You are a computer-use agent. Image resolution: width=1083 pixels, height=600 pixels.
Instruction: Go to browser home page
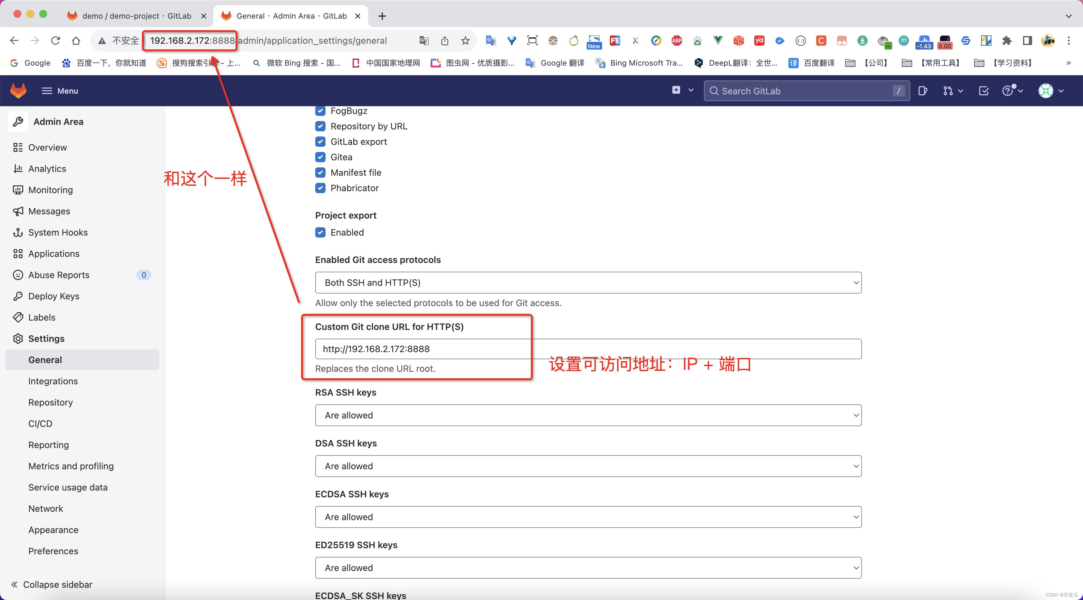pos(76,40)
